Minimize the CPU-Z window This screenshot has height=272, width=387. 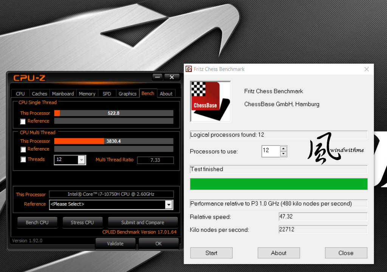click(x=157, y=77)
